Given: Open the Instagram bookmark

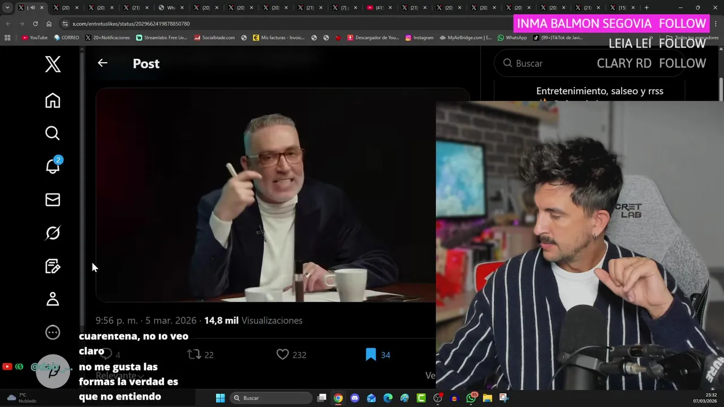Looking at the screenshot, I should pos(419,37).
